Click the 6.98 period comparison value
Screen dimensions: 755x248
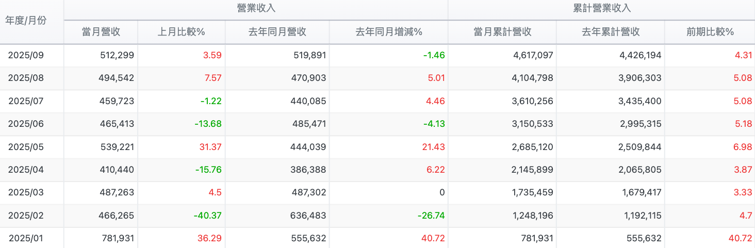(x=742, y=147)
